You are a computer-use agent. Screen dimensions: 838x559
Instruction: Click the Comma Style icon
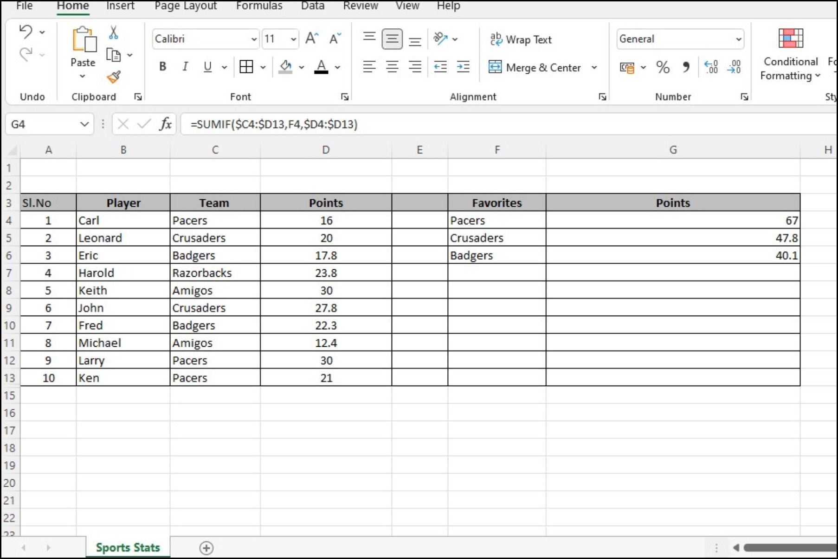687,67
